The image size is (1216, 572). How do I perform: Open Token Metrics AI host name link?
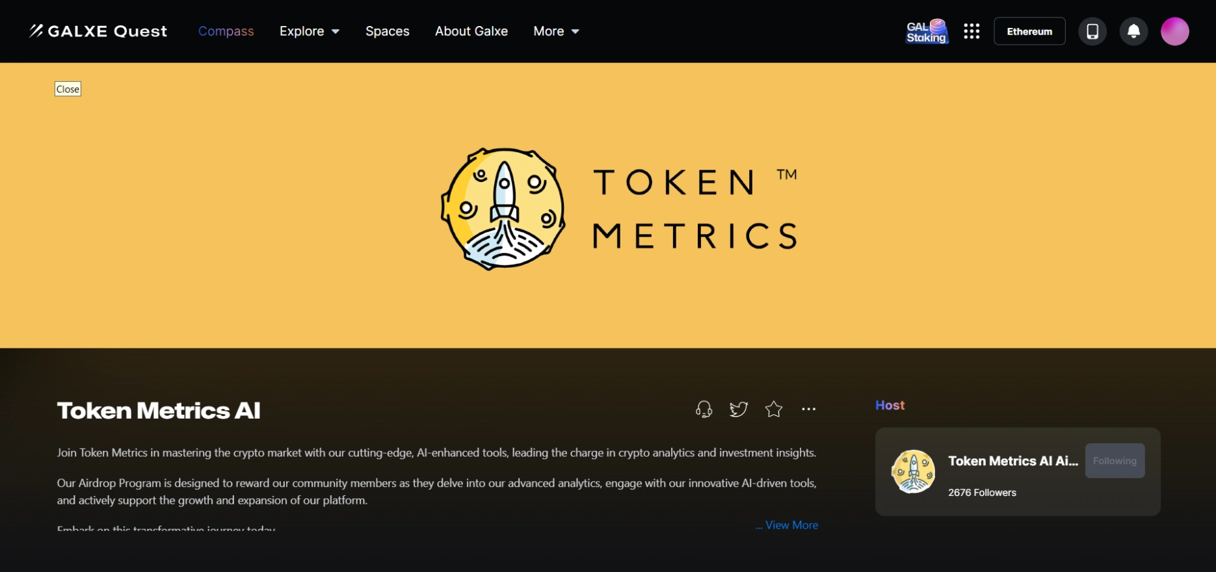[1013, 461]
